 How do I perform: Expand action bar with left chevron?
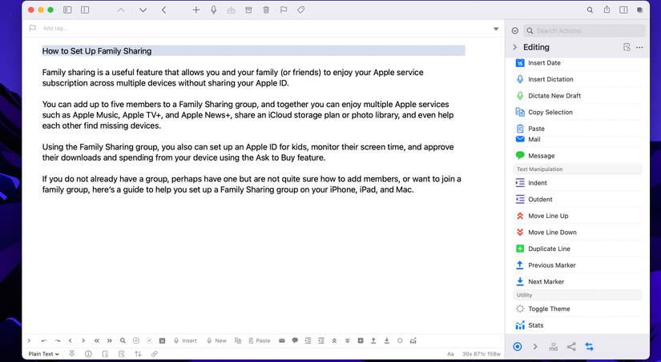pos(29,340)
